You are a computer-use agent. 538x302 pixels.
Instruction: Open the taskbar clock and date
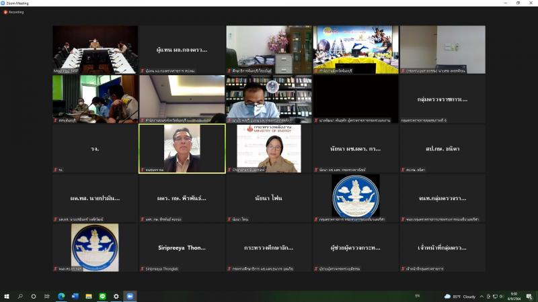[514, 297]
